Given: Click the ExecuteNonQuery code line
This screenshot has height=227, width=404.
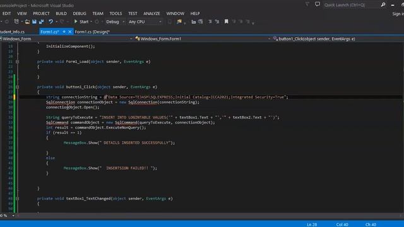Looking at the screenshot, I should 96,127.
